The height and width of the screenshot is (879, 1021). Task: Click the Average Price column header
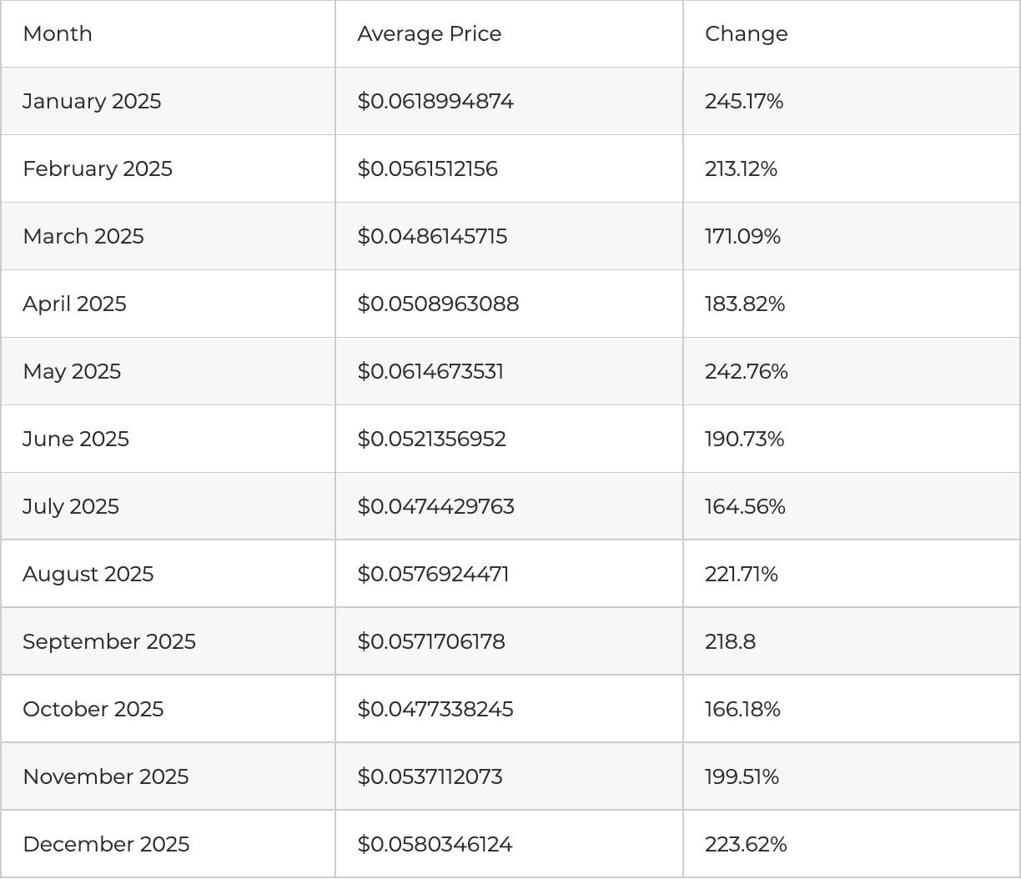(430, 34)
